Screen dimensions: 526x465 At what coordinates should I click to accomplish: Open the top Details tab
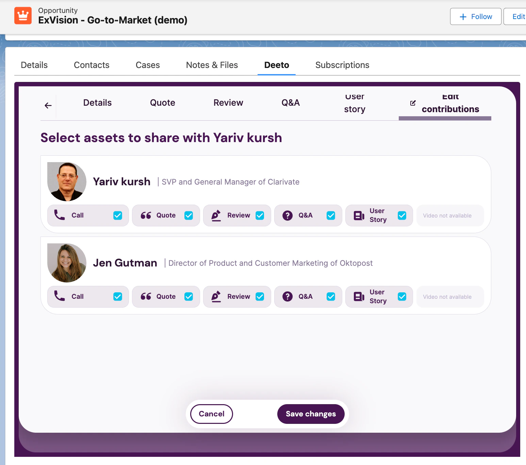(34, 65)
